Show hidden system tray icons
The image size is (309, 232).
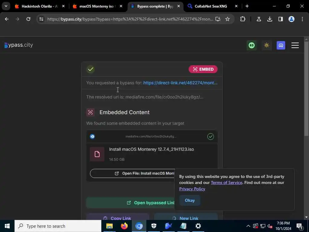coord(248,226)
